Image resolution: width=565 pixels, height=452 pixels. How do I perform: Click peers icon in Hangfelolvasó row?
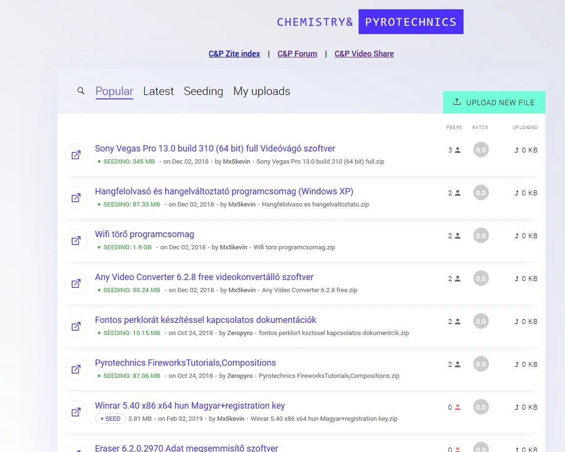pos(458,193)
